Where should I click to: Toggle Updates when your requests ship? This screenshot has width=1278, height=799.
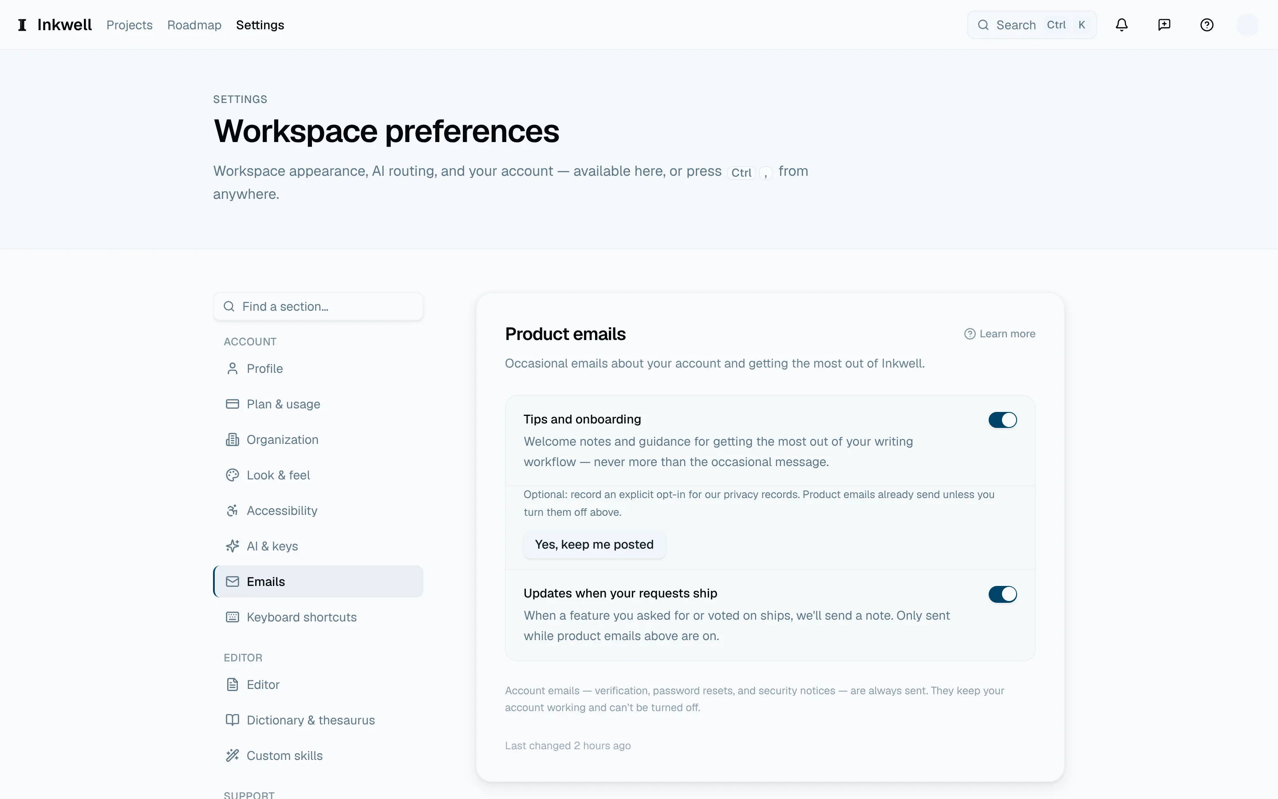pyautogui.click(x=1002, y=594)
